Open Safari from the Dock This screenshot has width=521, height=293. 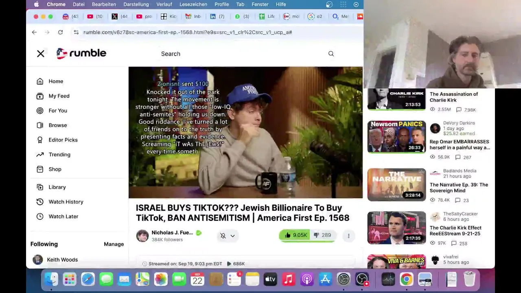(88, 279)
